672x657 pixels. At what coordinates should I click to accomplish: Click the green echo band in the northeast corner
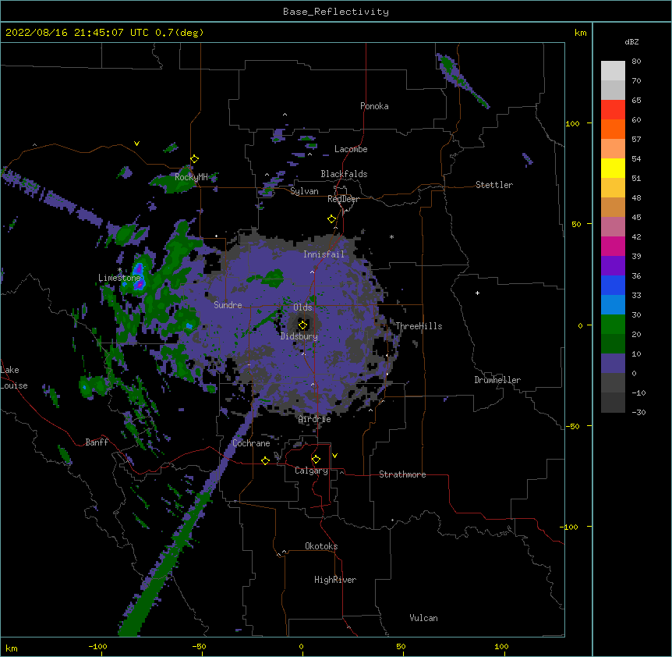[462, 80]
